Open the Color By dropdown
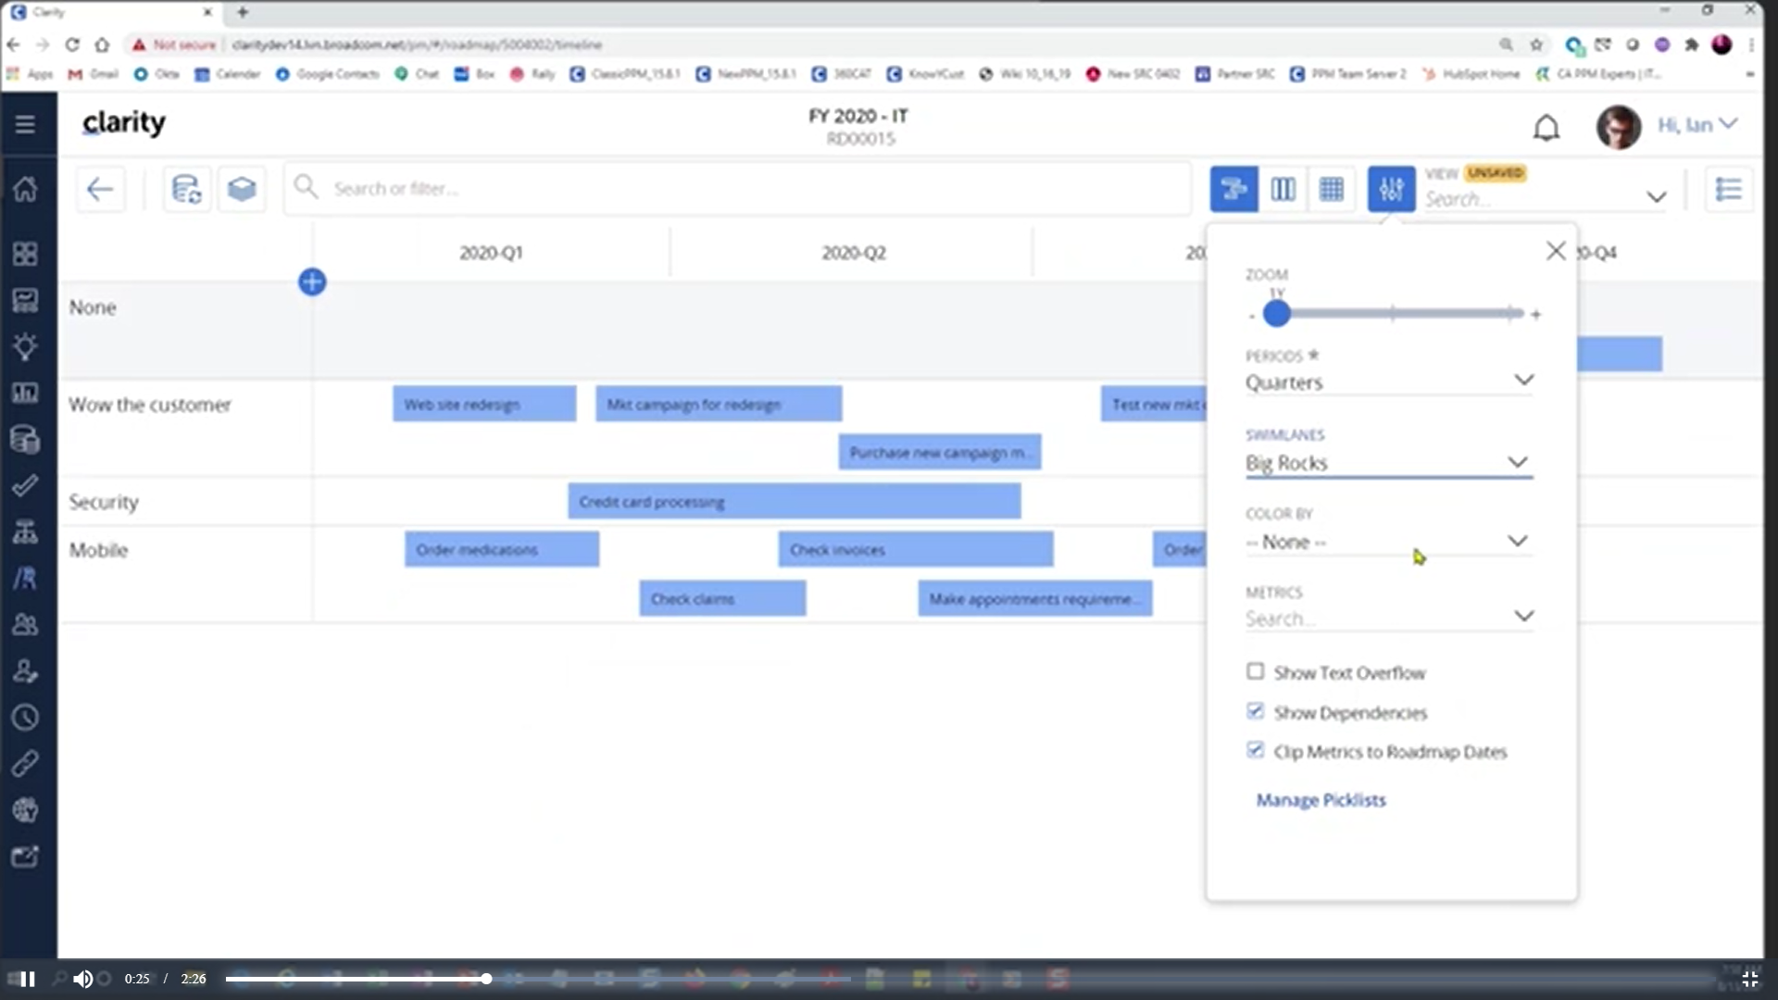The image size is (1778, 1000). 1389,541
